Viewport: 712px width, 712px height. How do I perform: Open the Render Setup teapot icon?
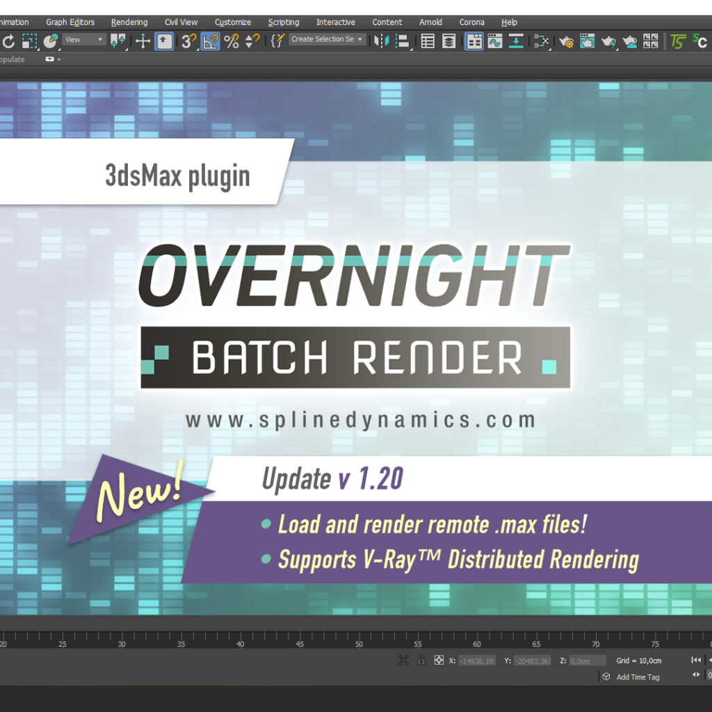(x=566, y=41)
